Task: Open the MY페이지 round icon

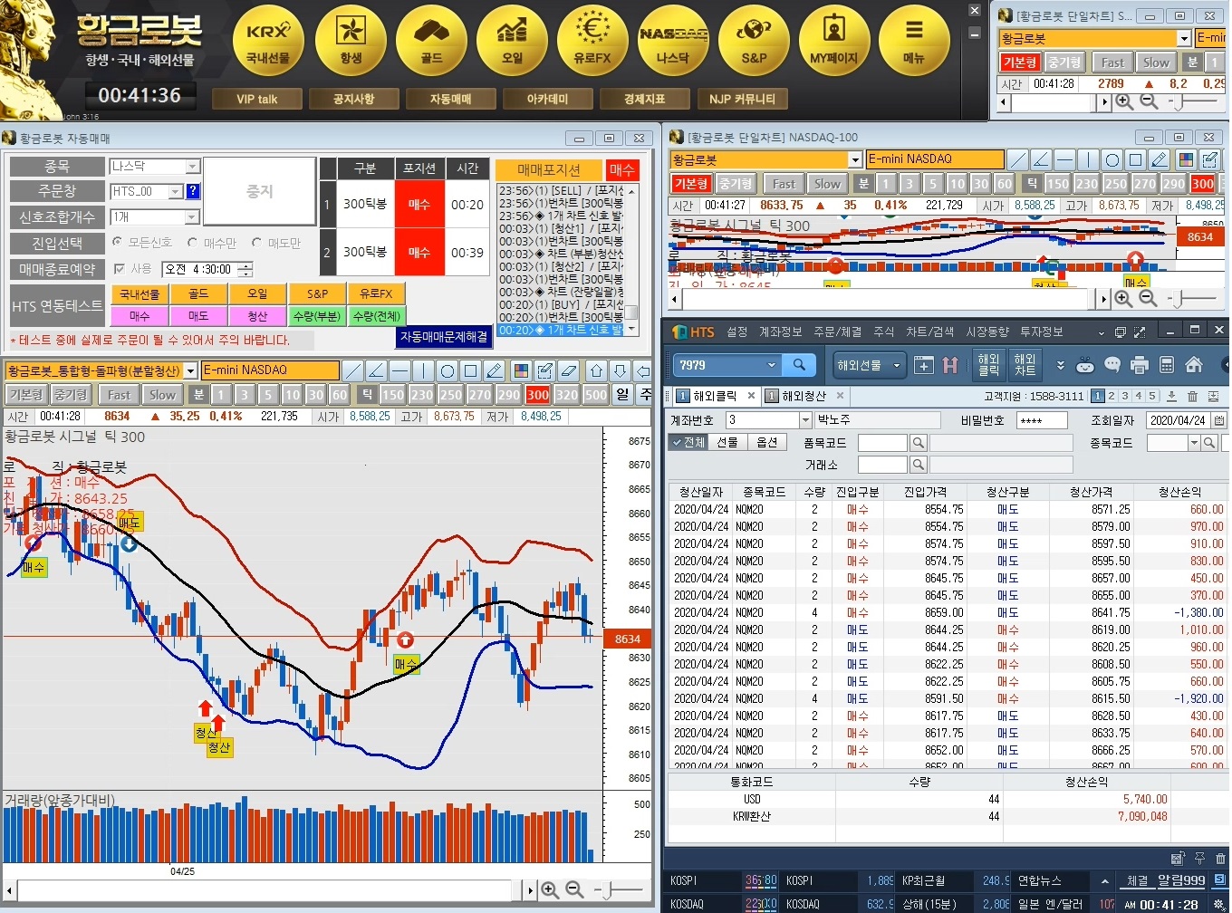Action: click(834, 41)
